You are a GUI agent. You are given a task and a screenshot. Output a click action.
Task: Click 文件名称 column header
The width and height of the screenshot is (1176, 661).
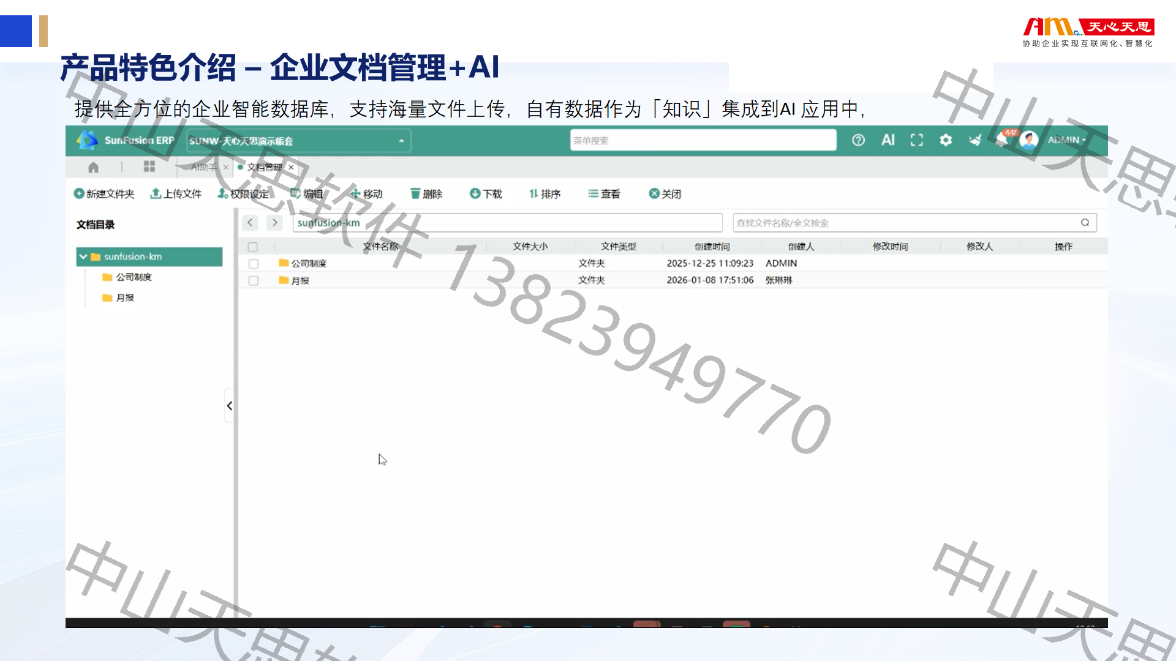(x=380, y=247)
